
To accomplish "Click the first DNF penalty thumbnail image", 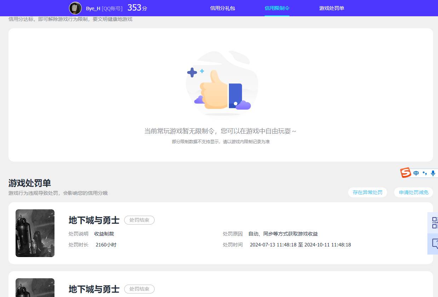I will 35,233.
